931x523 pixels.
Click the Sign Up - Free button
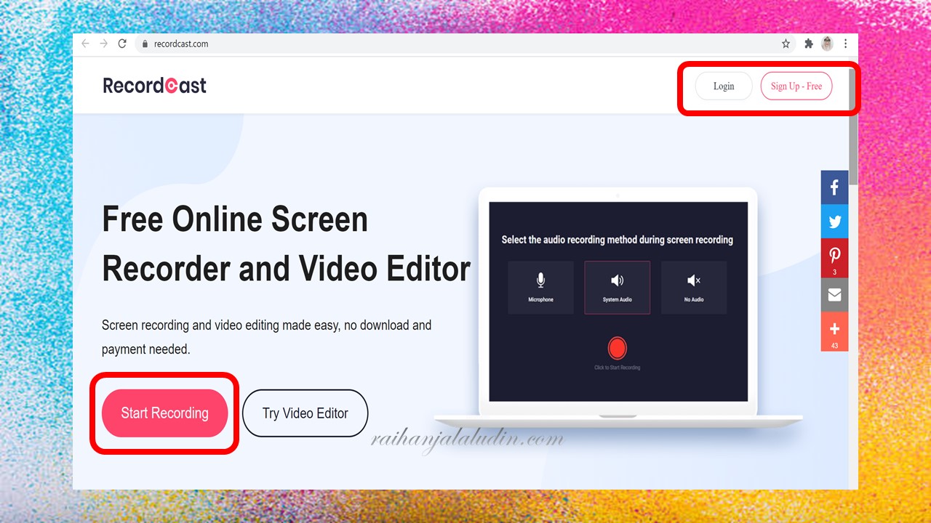point(796,86)
